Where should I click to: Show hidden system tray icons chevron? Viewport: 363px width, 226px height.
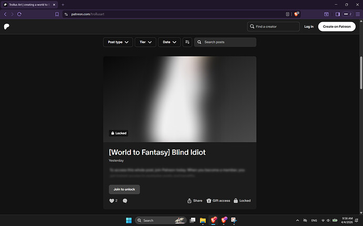tap(297, 220)
